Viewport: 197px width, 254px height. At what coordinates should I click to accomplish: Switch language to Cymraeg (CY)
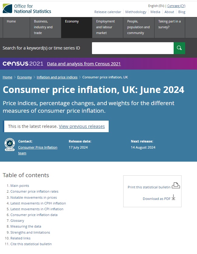(x=176, y=6)
